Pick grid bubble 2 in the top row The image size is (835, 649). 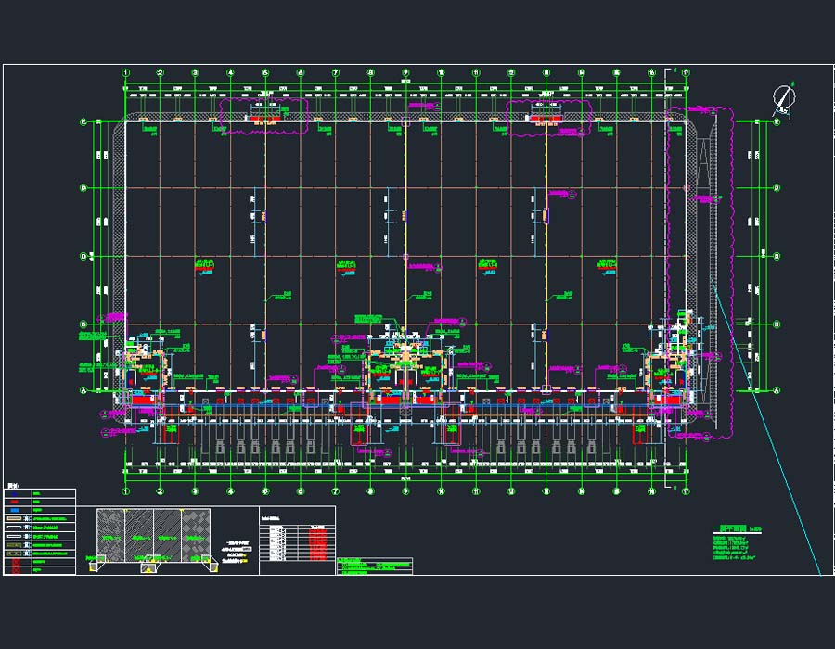click(161, 73)
